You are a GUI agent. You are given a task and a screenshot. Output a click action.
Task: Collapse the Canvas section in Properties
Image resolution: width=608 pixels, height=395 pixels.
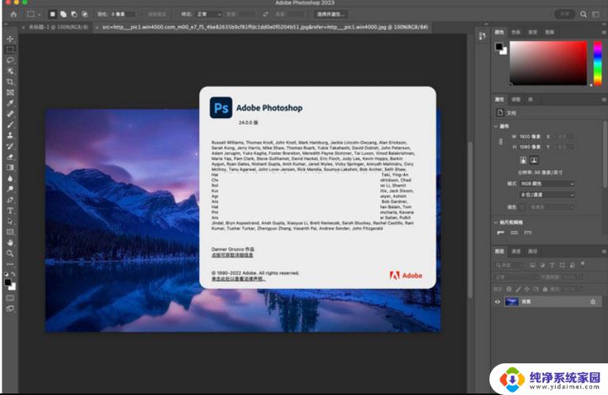496,126
